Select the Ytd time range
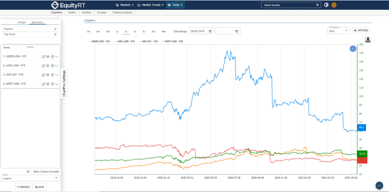 (x=108, y=31)
